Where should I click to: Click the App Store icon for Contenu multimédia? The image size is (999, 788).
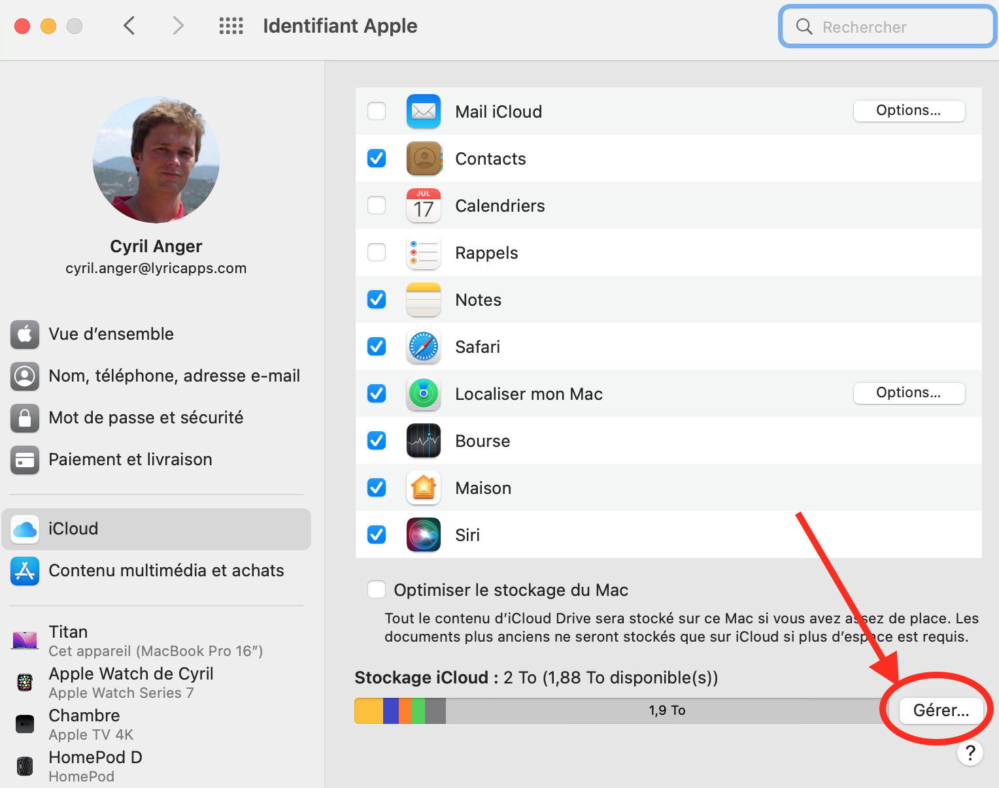point(25,570)
